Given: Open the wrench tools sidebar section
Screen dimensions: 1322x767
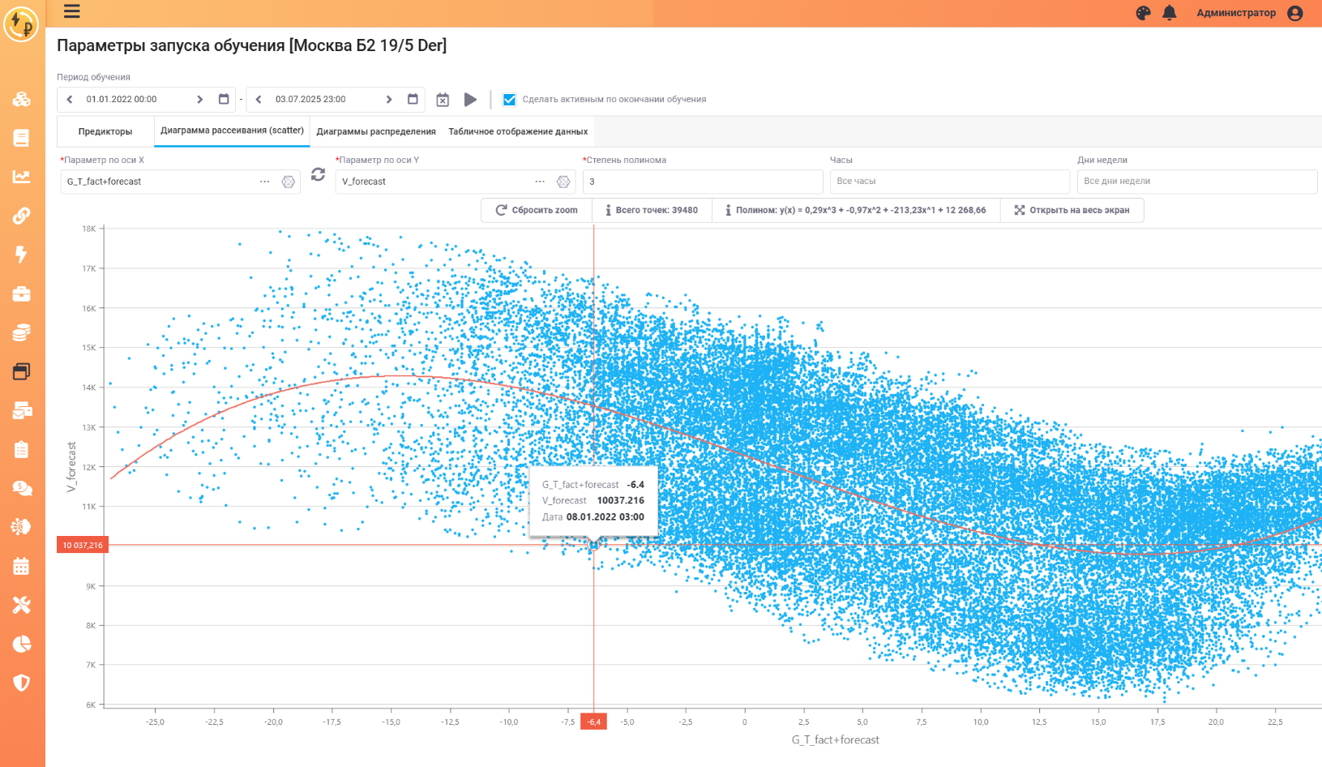Looking at the screenshot, I should click(22, 605).
